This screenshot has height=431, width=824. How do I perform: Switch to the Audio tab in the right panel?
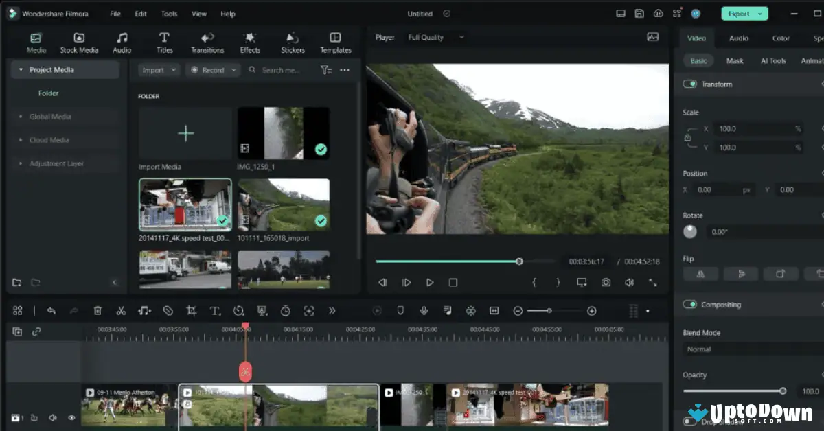[738, 38]
